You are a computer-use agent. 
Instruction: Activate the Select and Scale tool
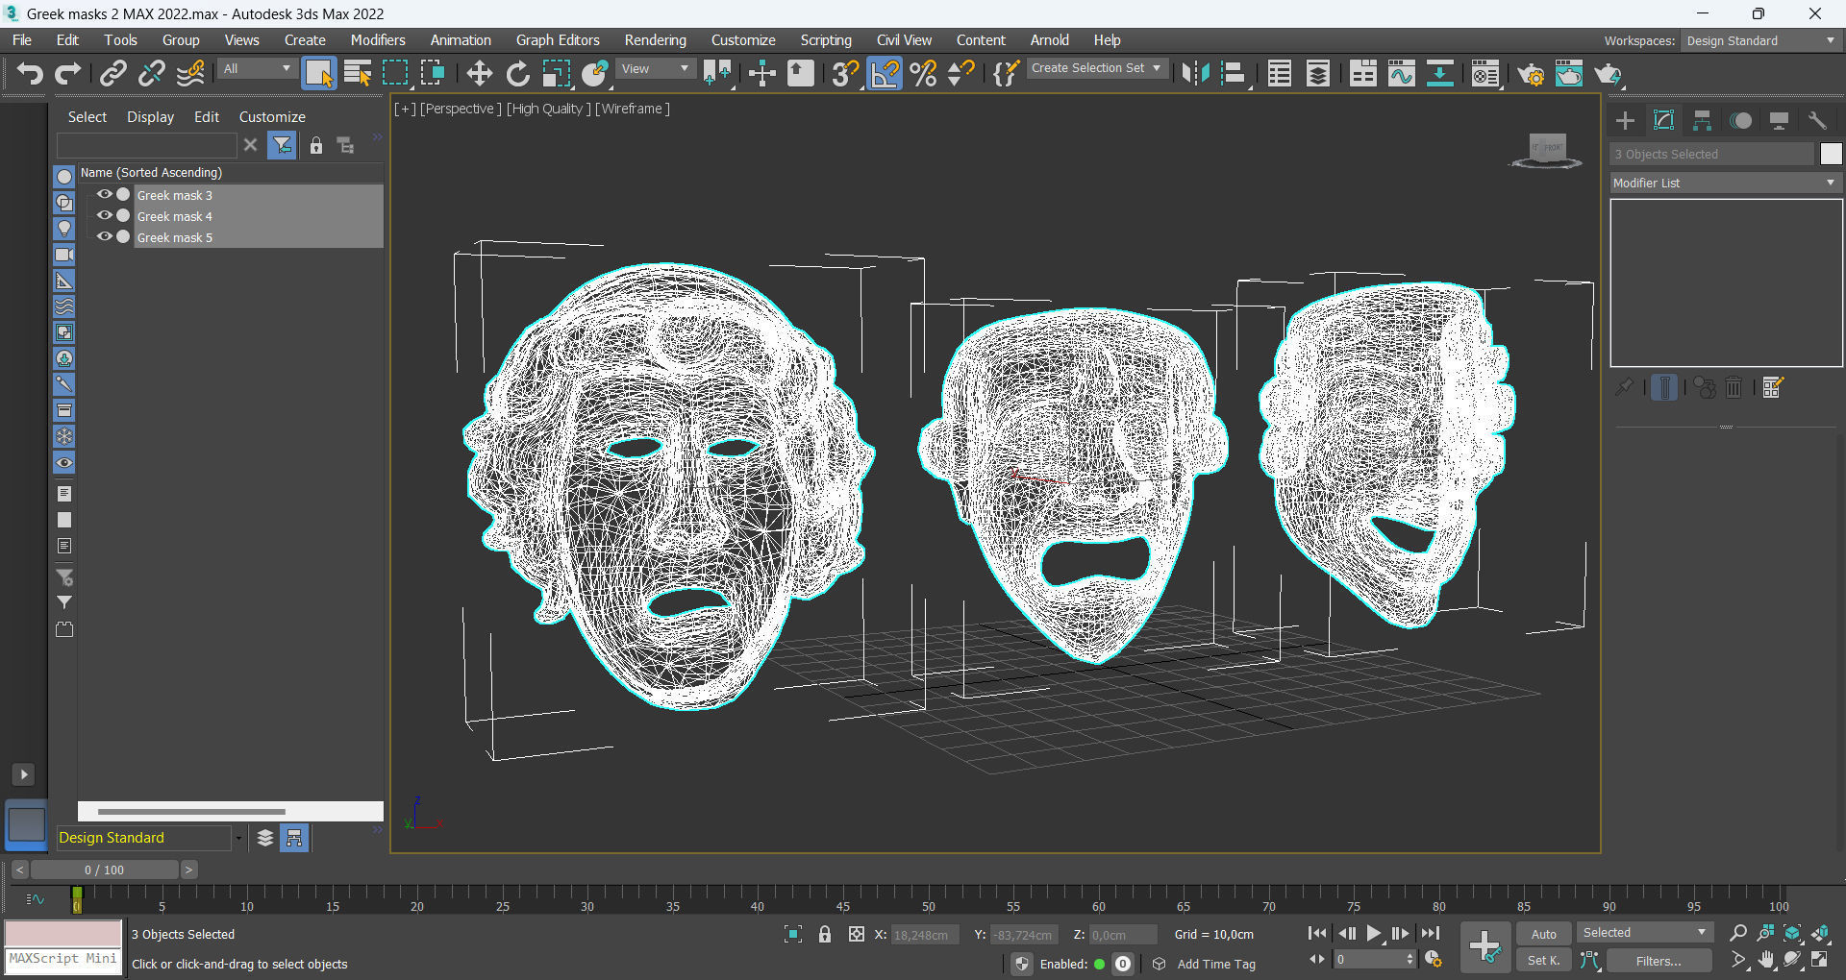tap(556, 74)
